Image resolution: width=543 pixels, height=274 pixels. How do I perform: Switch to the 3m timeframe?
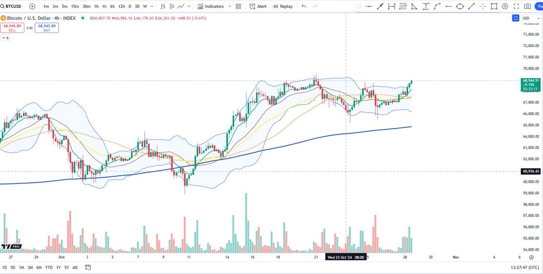[x=55, y=7]
